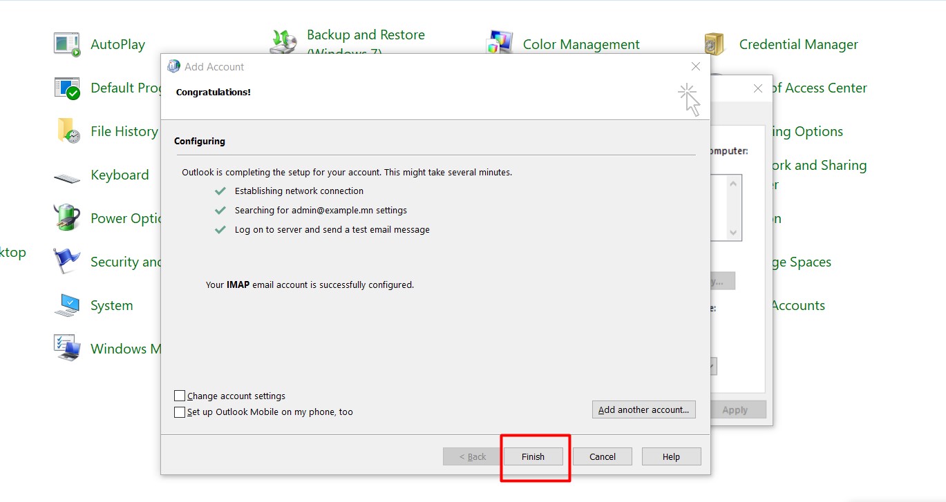Screen dimensions: 946x502
Task: Enable Change account settings checkbox
Action: tap(180, 396)
